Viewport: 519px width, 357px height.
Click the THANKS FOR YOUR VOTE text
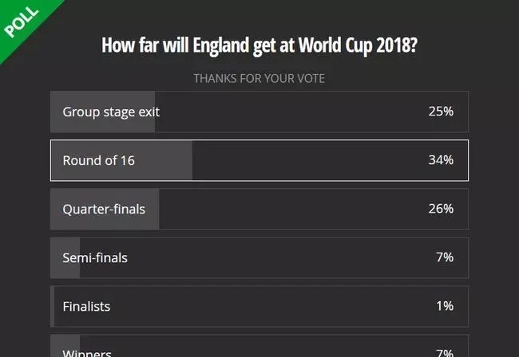(259, 79)
